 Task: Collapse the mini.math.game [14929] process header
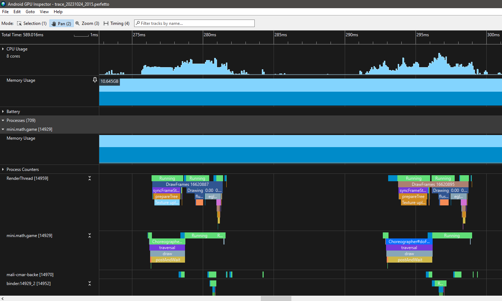coord(3,129)
